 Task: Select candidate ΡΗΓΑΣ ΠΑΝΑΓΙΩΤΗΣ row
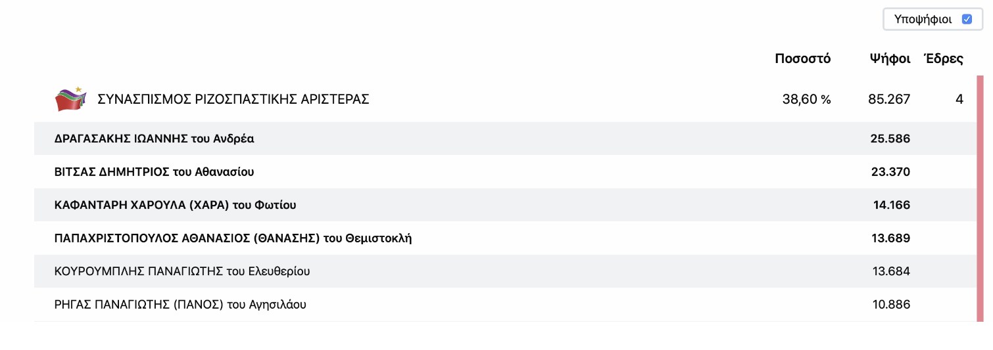tap(505, 305)
